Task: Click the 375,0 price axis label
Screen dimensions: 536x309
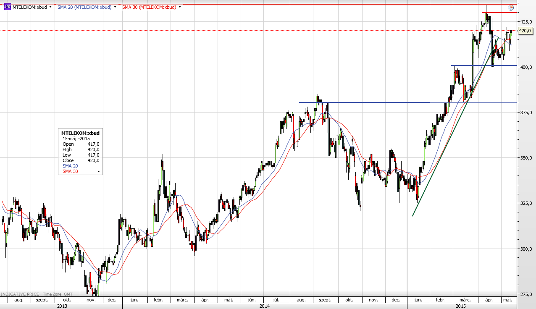Action: pos(526,112)
